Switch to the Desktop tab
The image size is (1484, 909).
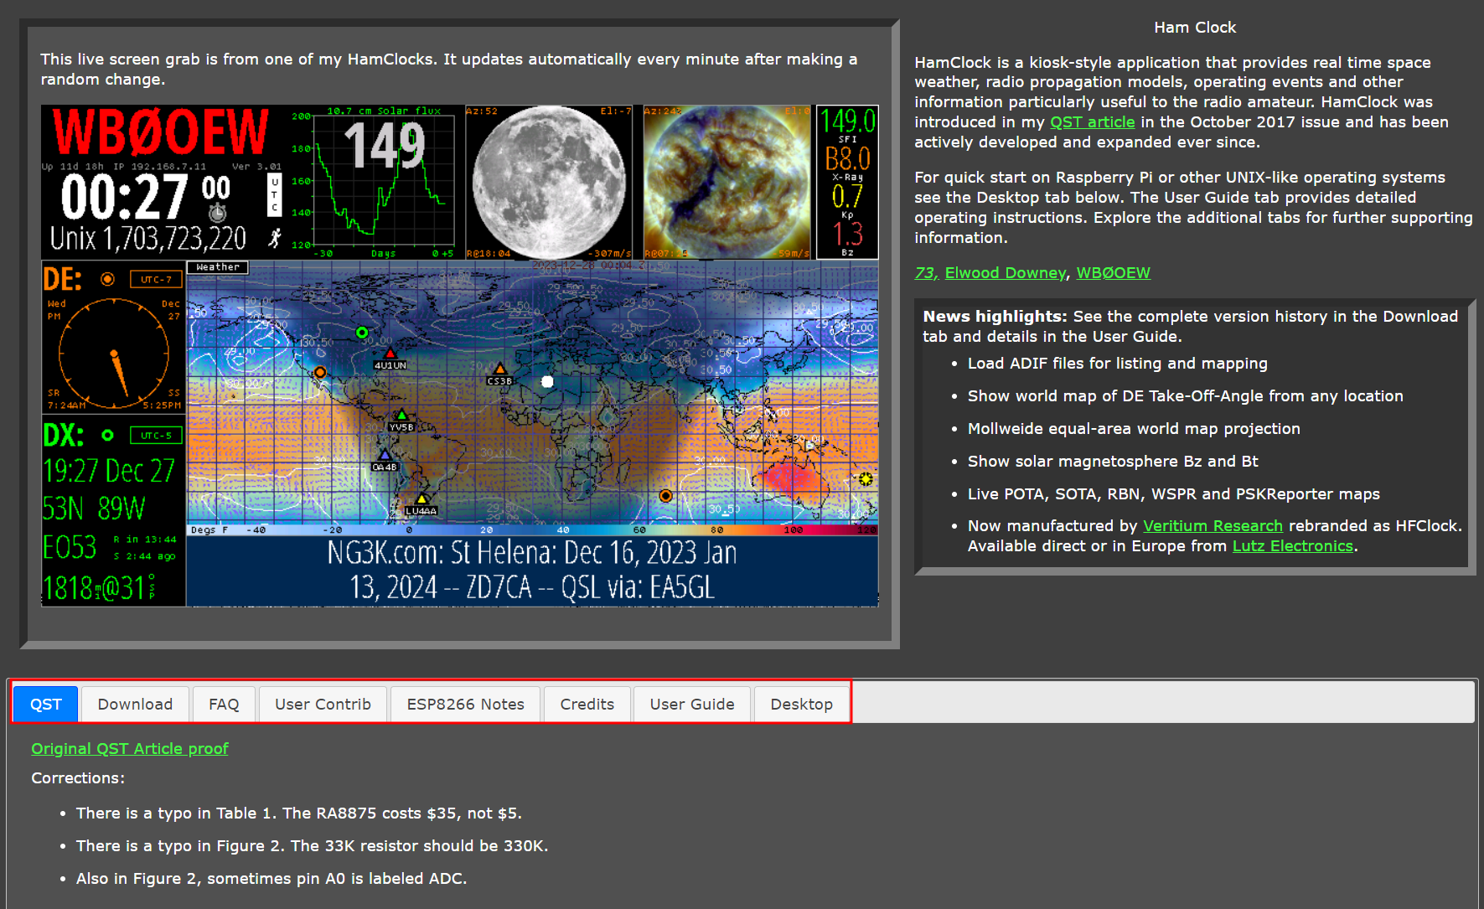point(802,704)
